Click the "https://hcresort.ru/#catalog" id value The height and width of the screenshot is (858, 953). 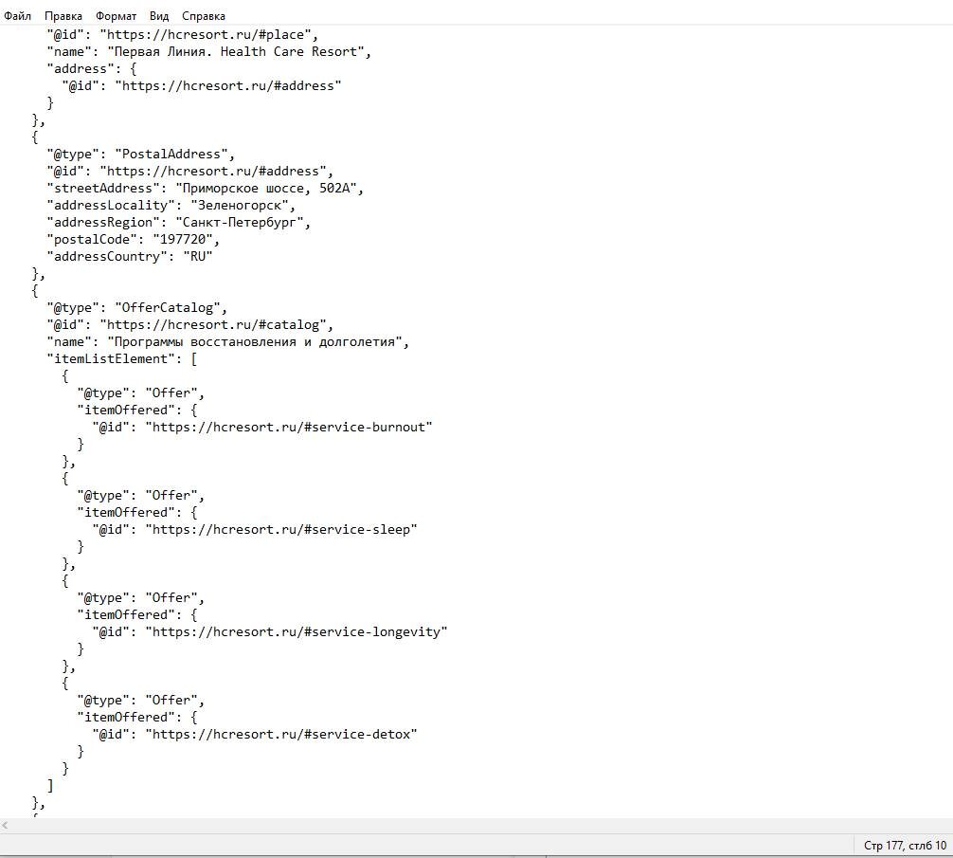[x=213, y=325]
